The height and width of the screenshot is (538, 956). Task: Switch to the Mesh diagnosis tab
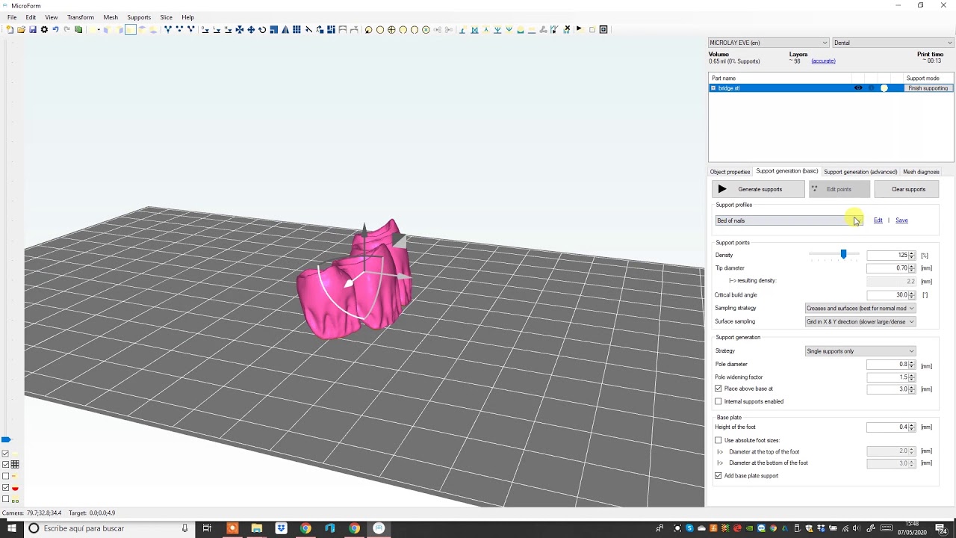(921, 172)
